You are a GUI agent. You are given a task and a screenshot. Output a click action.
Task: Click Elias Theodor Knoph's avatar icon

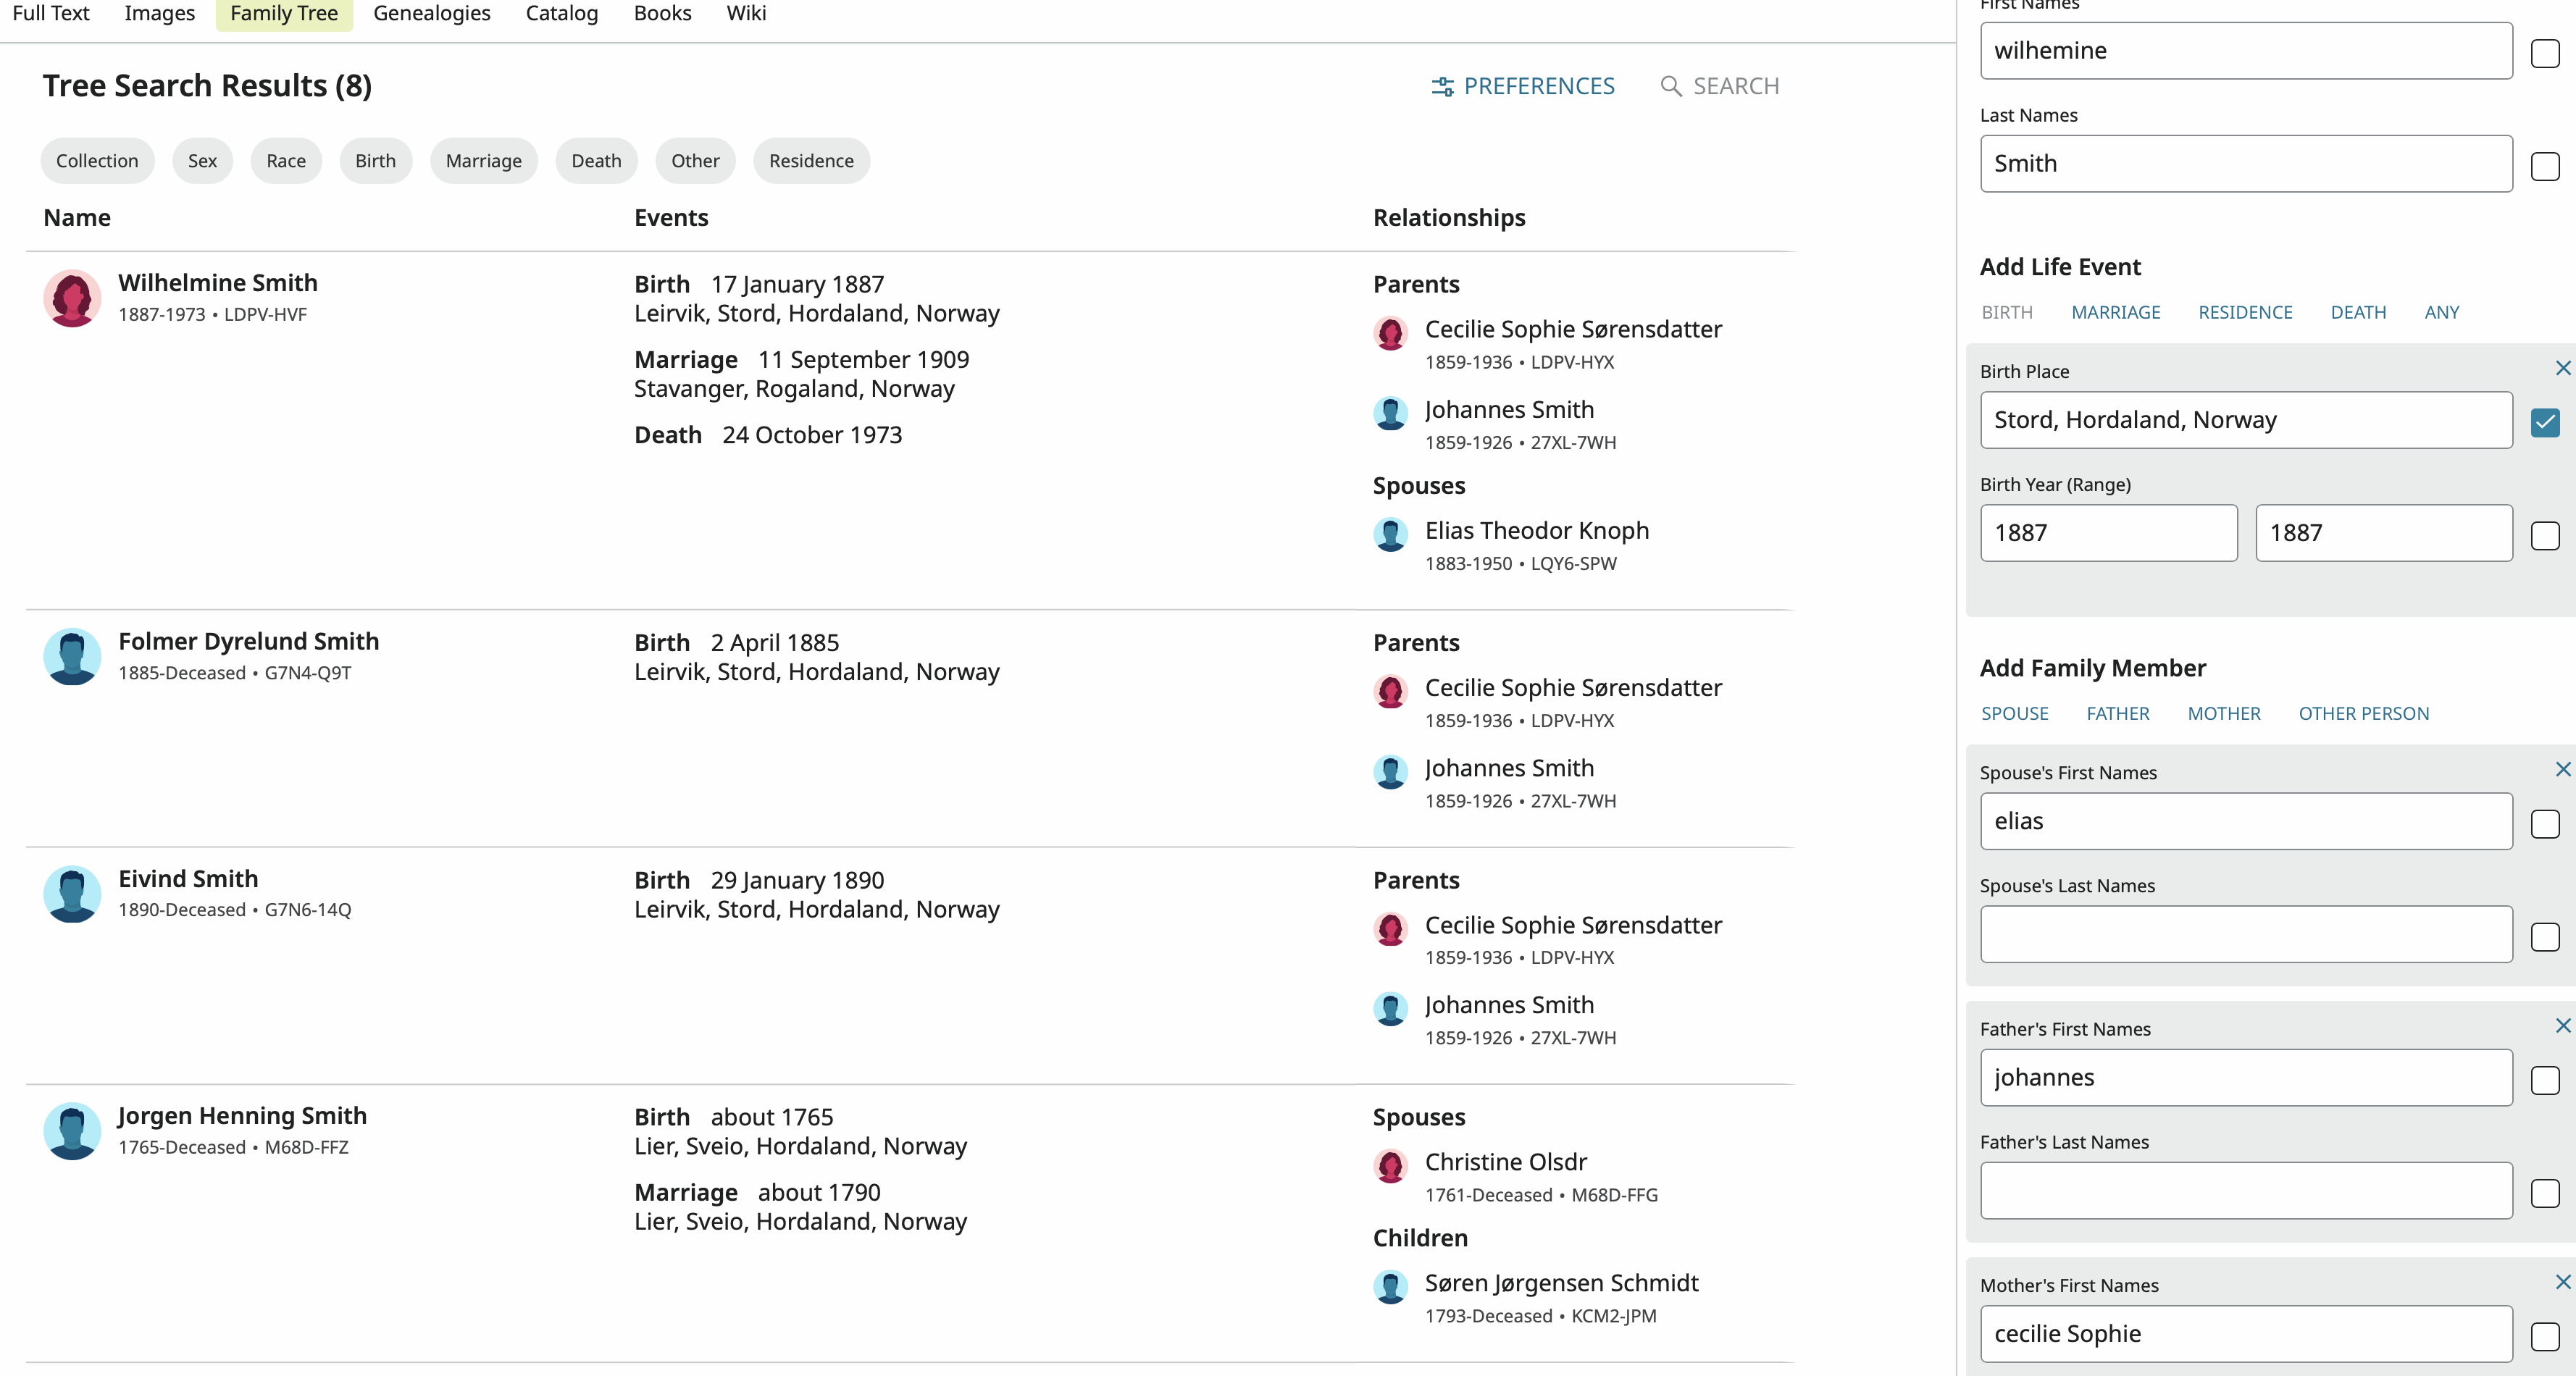(1390, 534)
